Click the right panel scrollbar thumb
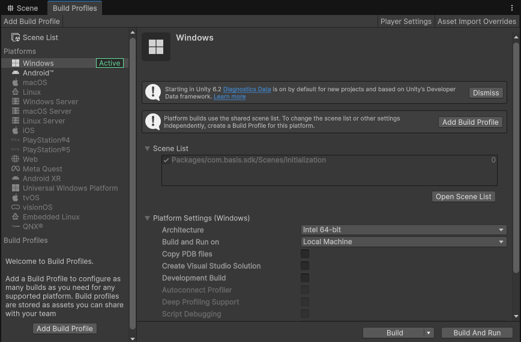This screenshot has width=521, height=342. coord(516,158)
